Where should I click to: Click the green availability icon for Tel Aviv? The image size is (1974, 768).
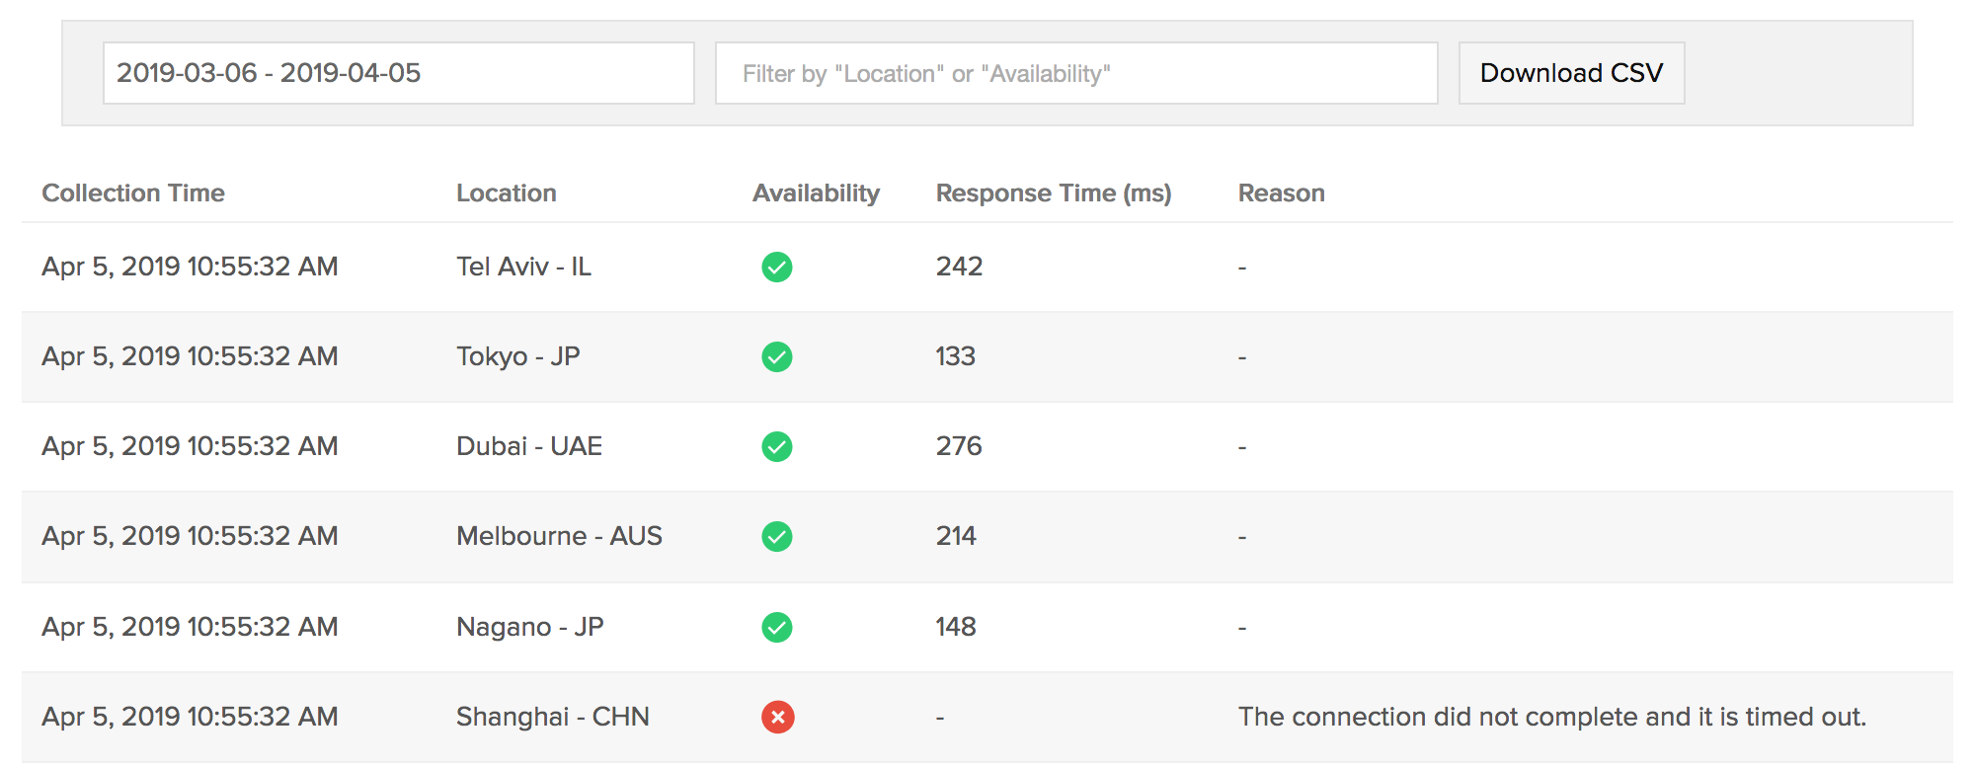pyautogui.click(x=777, y=267)
